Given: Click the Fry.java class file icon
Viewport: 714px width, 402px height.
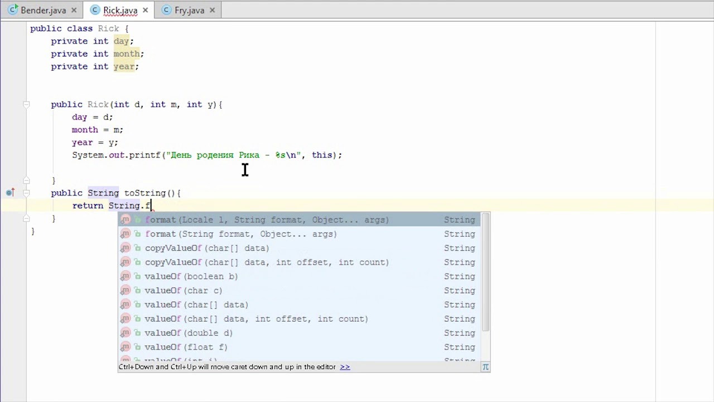Looking at the screenshot, I should click(167, 10).
